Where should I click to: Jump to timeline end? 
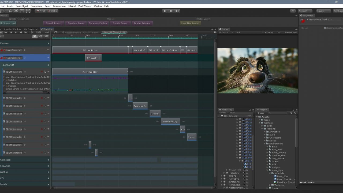(x=26, y=32)
